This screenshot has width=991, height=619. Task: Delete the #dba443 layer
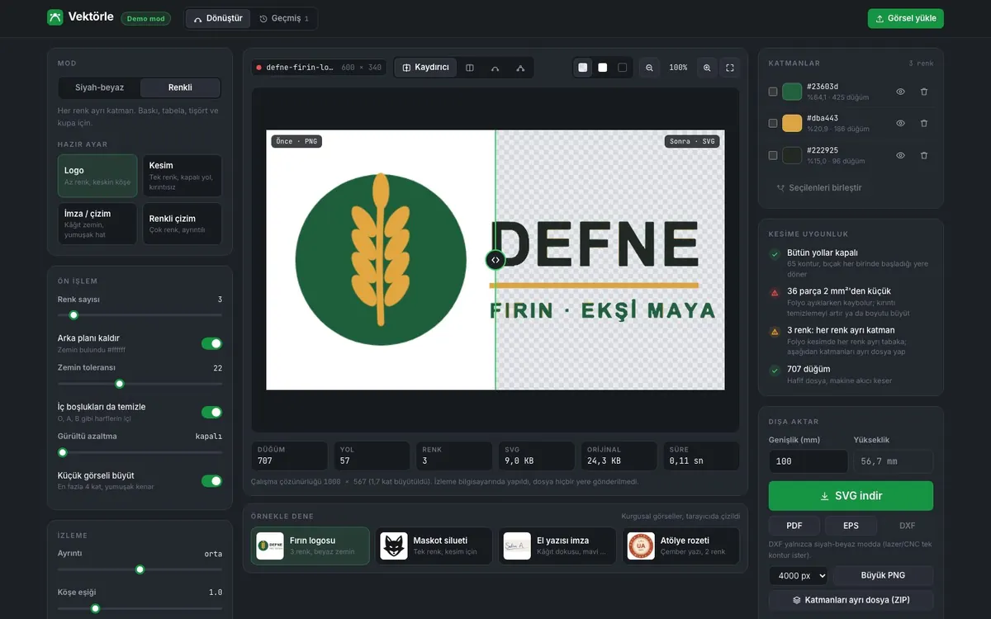pyautogui.click(x=924, y=123)
